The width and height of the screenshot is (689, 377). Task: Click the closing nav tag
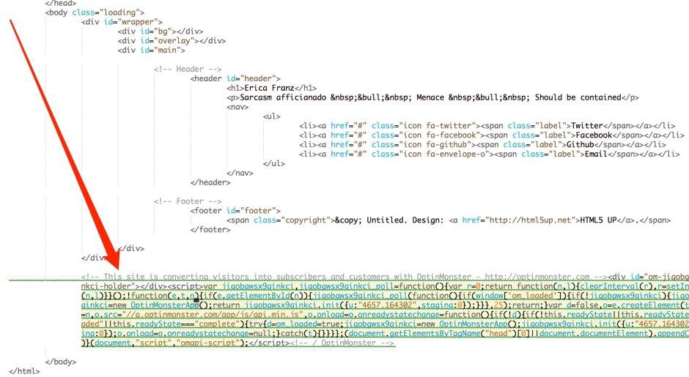pos(240,173)
